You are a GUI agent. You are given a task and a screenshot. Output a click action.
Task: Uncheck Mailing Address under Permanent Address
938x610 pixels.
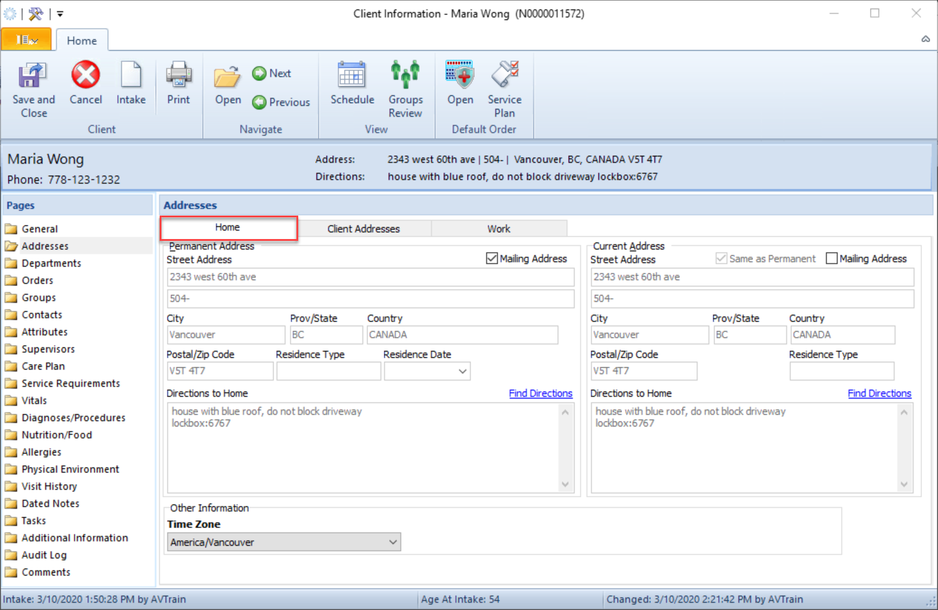[x=492, y=258]
